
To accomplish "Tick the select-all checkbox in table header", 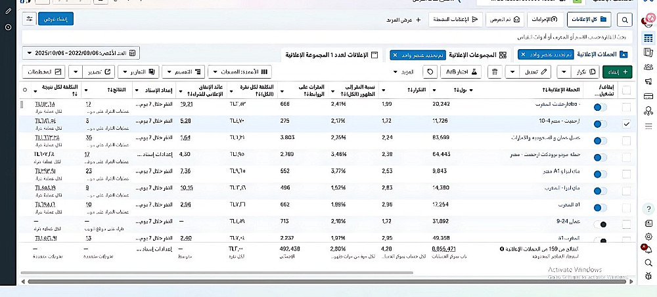I will point(626,90).
